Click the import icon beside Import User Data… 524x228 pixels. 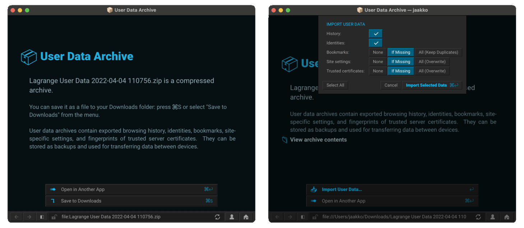[x=314, y=189]
